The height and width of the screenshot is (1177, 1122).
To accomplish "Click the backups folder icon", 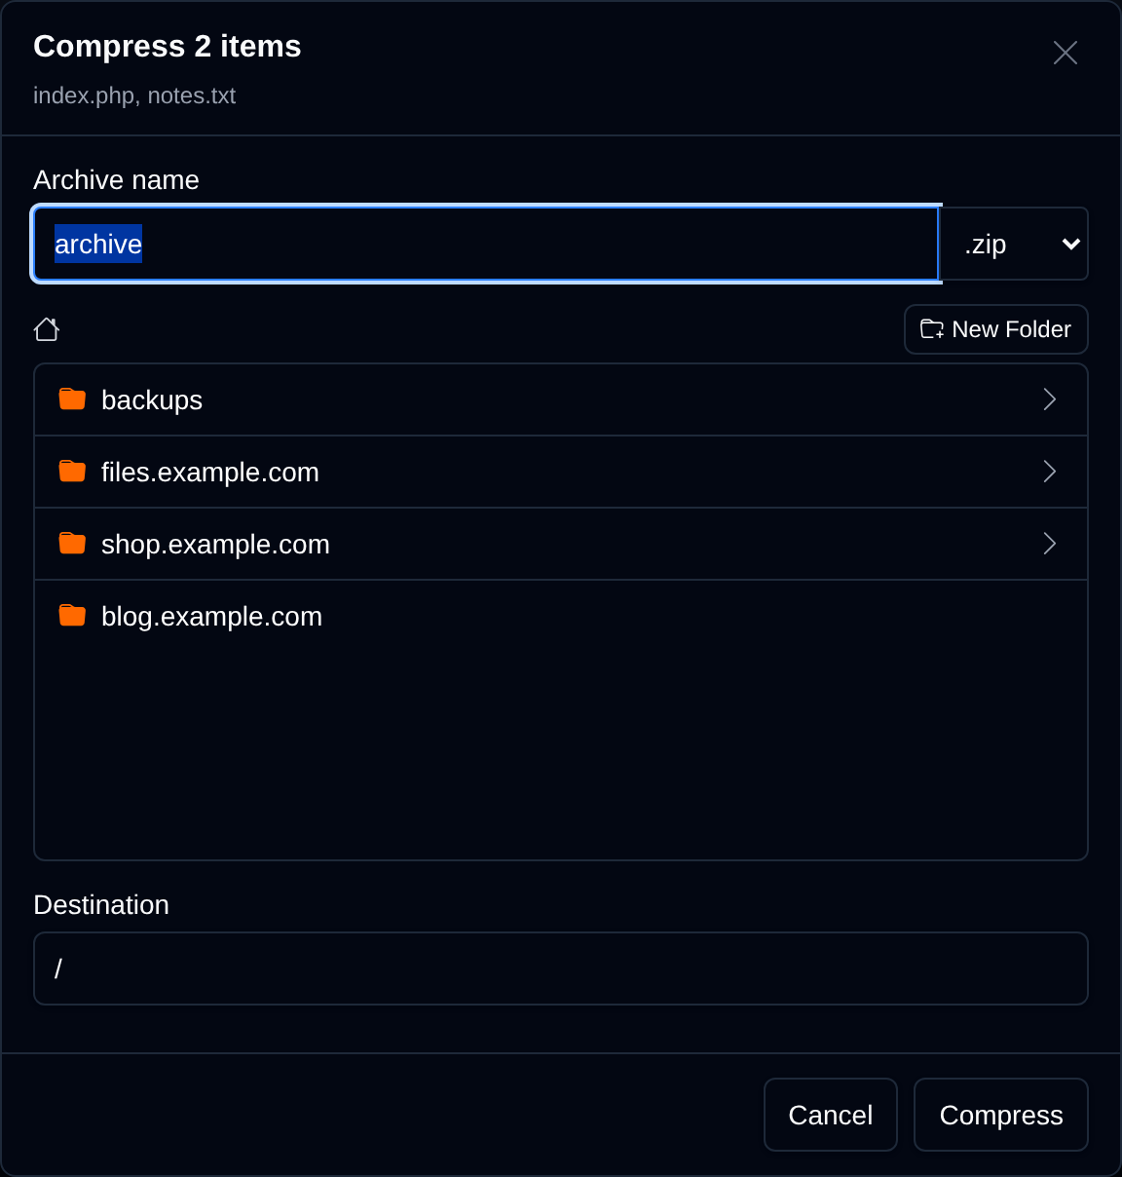I will pyautogui.click(x=72, y=399).
